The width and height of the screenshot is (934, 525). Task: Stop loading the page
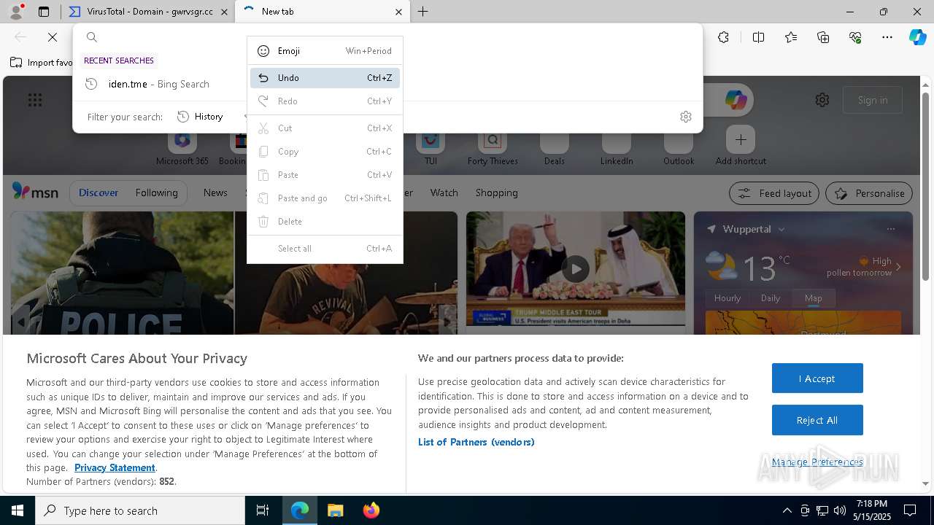click(53, 37)
